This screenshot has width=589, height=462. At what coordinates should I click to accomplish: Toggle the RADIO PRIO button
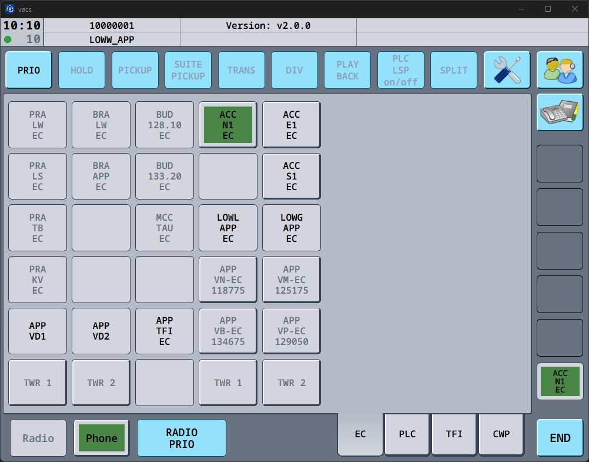(182, 438)
